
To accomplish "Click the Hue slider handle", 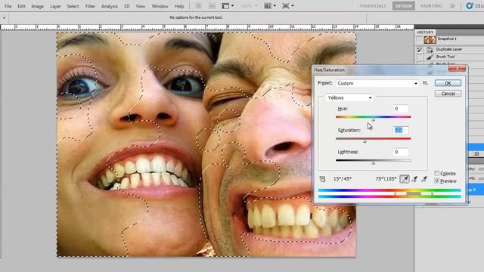I will (x=373, y=119).
